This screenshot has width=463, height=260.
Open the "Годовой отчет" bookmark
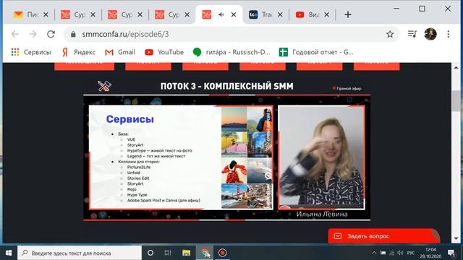[316, 52]
